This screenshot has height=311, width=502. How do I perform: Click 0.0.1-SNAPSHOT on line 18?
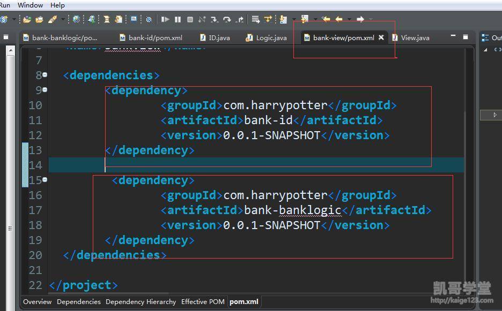point(272,225)
